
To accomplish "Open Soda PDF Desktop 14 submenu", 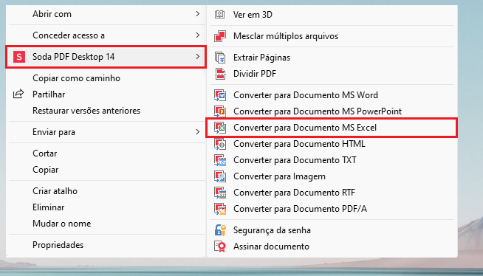I will (x=106, y=57).
